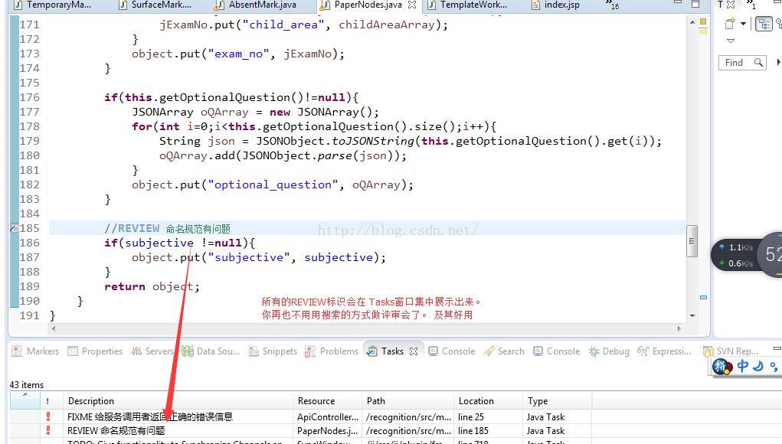Open the first Console view tab
This screenshot has width=782, height=444.
click(452, 351)
